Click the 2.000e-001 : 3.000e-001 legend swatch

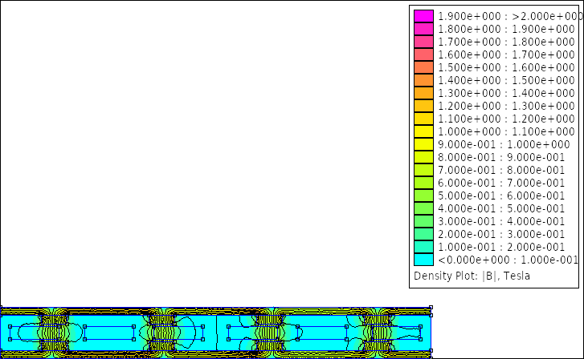coord(423,234)
